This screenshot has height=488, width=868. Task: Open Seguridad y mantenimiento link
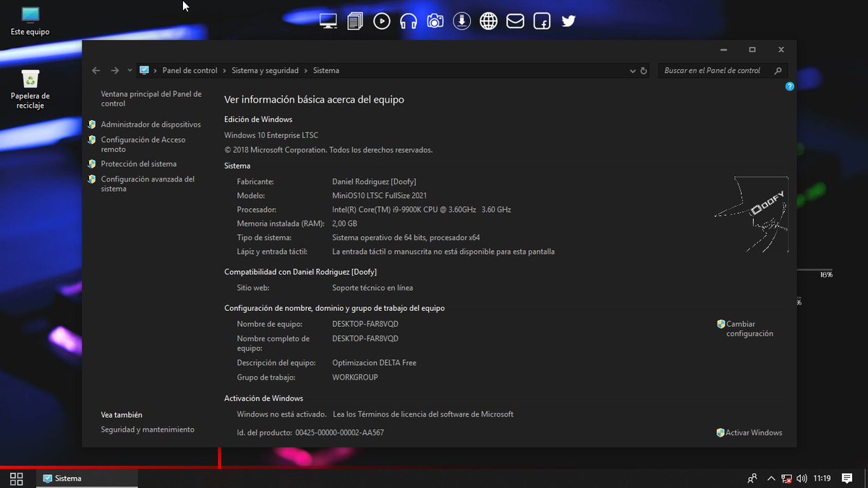[148, 429]
